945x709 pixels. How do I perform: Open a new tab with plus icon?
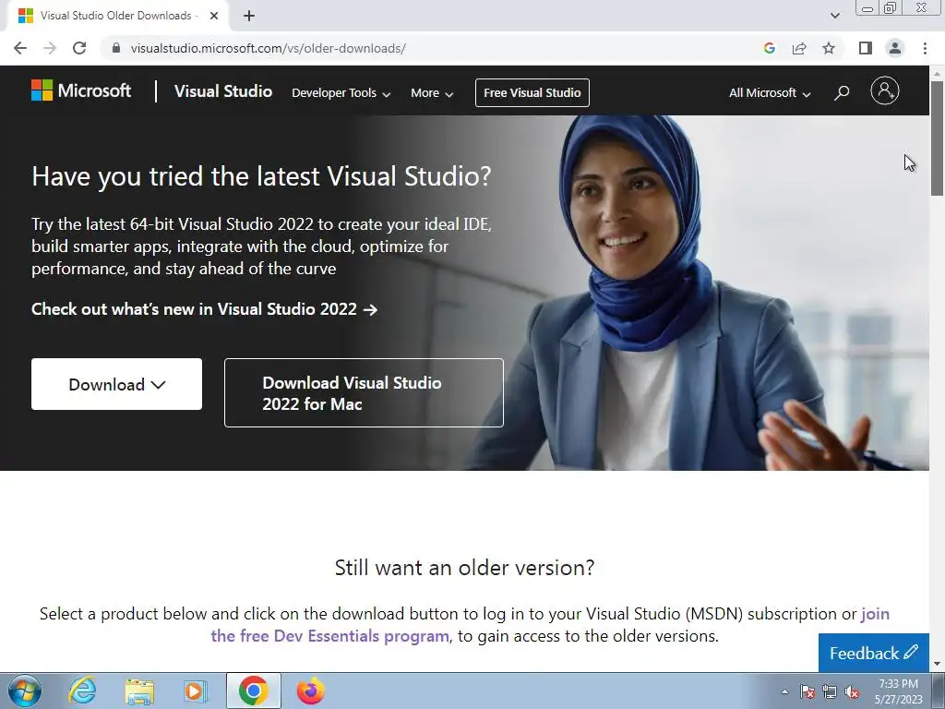tap(249, 16)
